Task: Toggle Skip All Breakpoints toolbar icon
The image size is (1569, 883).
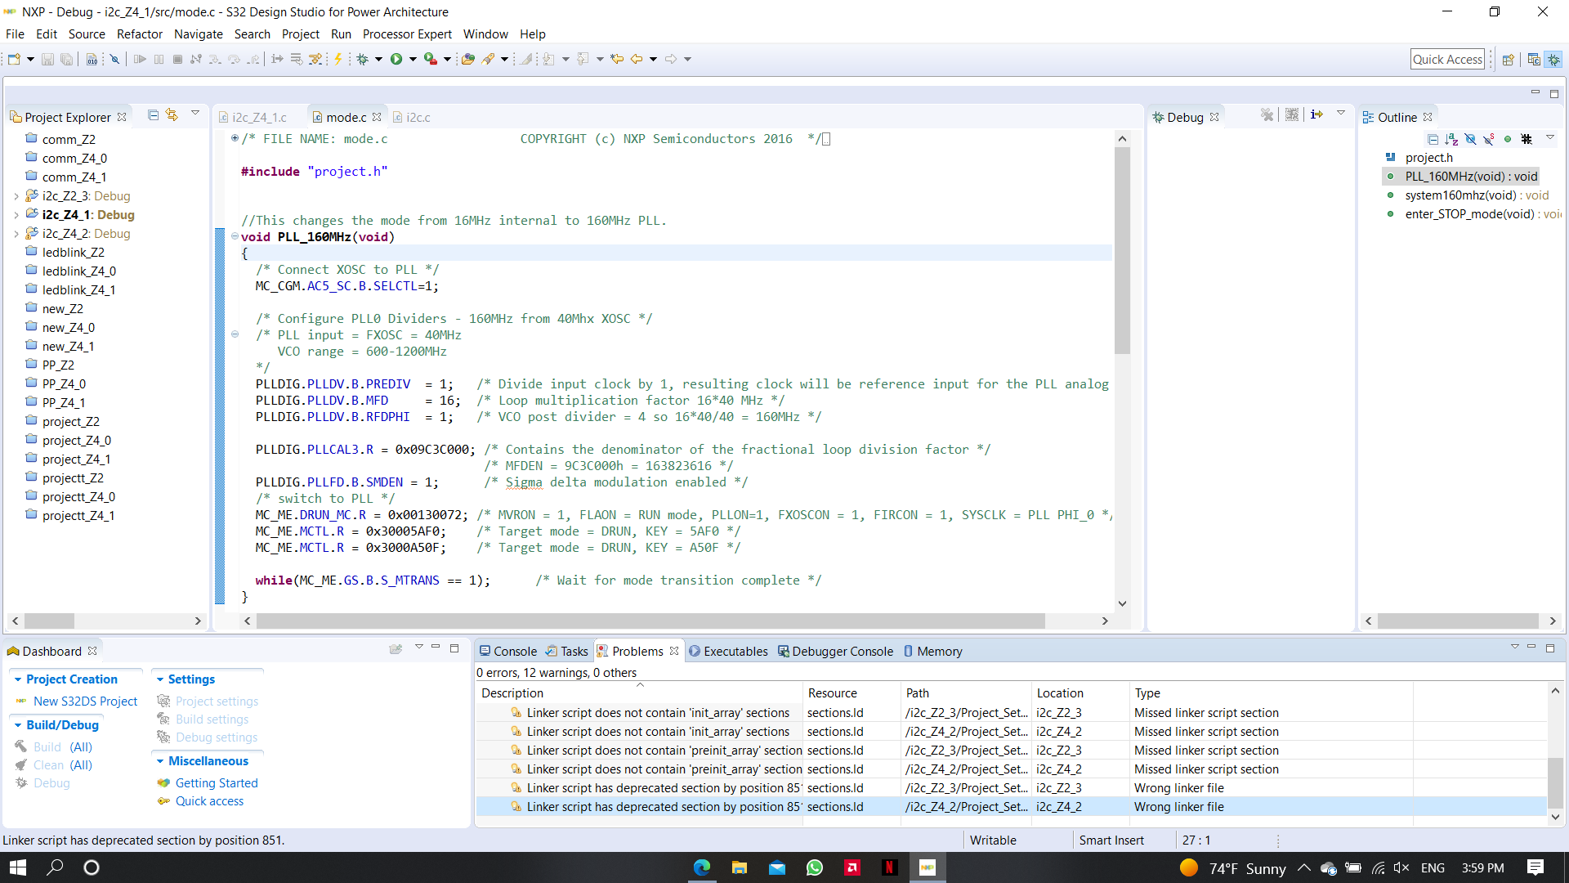Action: (x=115, y=59)
